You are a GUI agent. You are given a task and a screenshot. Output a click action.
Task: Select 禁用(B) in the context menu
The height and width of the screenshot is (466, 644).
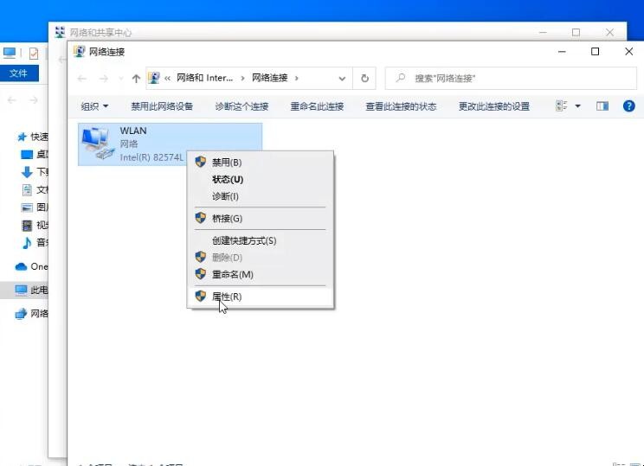coord(227,162)
